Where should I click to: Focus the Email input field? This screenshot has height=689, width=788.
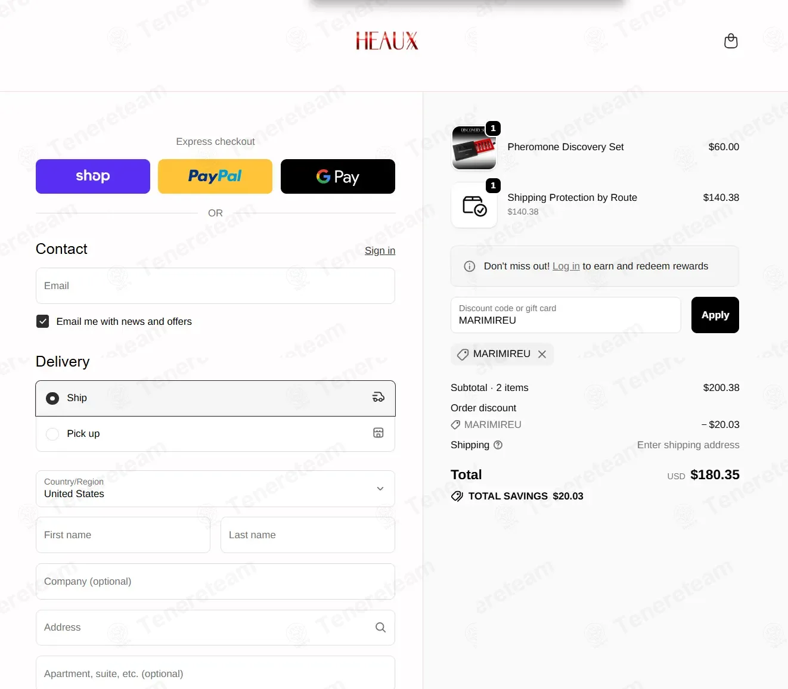click(x=215, y=286)
